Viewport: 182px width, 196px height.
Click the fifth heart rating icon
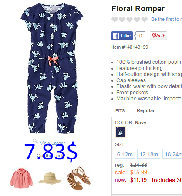pyautogui.click(x=145, y=20)
